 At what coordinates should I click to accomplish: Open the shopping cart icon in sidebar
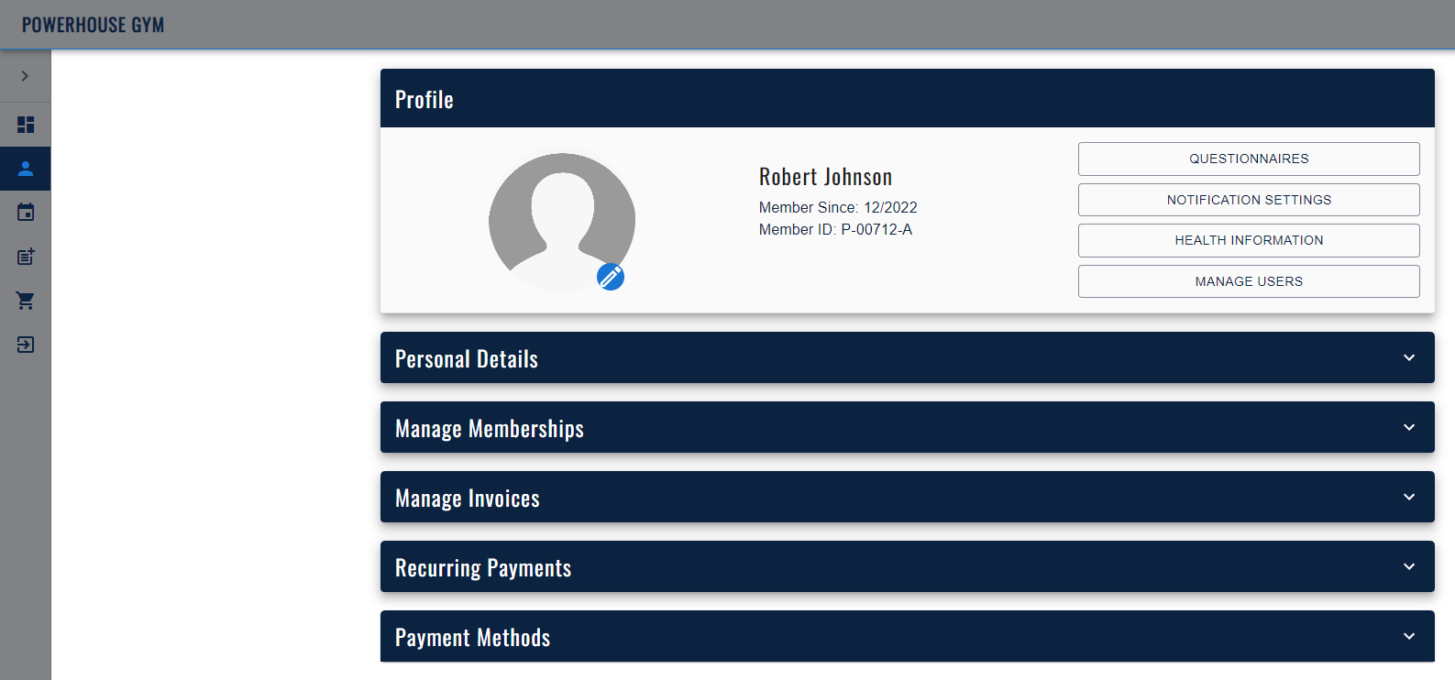tap(26, 301)
